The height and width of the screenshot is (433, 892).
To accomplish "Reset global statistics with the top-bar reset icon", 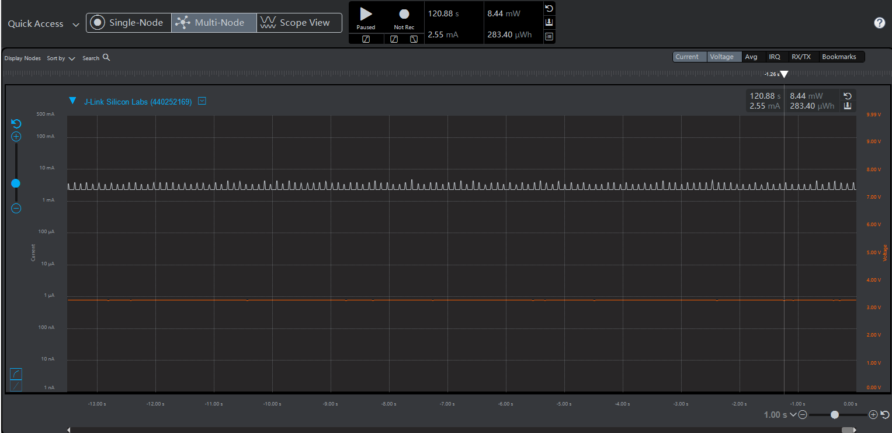I will (x=549, y=9).
